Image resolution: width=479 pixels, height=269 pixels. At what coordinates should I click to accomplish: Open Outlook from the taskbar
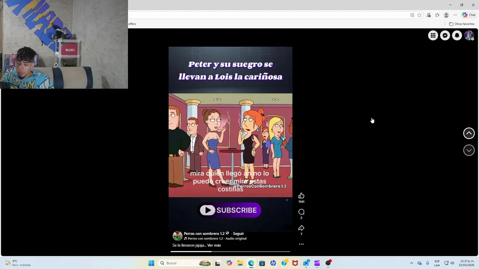(306, 263)
